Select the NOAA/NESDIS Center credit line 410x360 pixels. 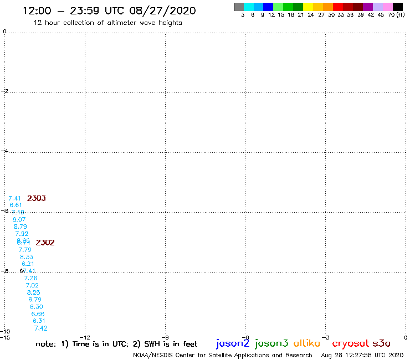(x=223, y=355)
